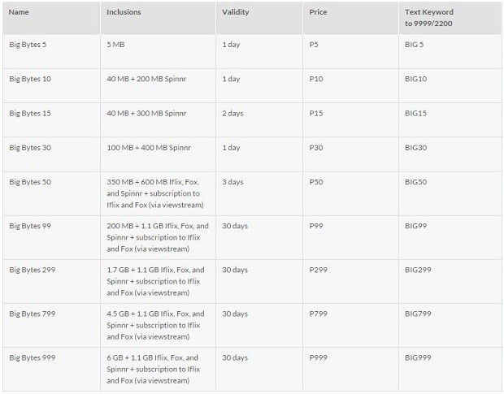The image size is (504, 394).
Task: Click the Price column header
Action: point(318,12)
